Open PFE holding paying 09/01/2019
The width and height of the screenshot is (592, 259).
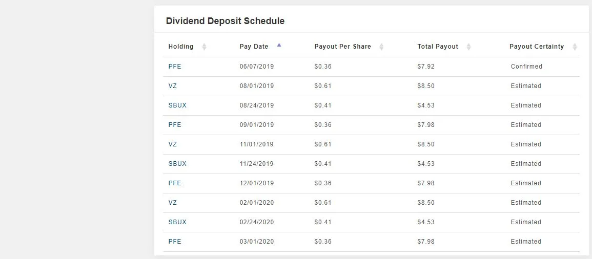pos(175,125)
